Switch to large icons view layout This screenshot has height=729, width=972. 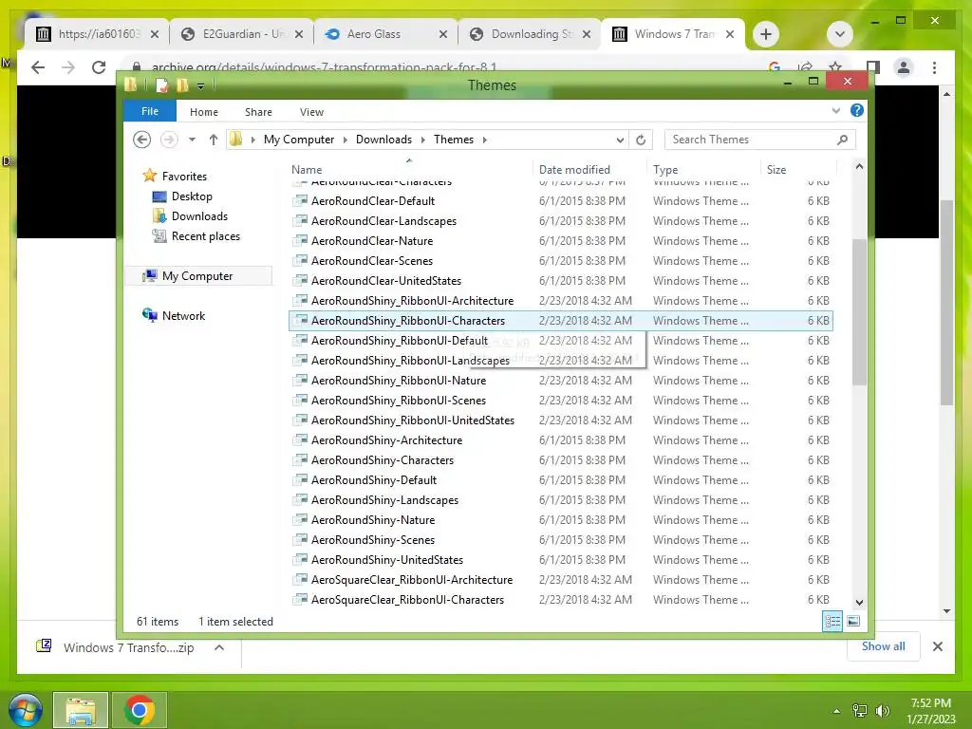click(x=853, y=621)
